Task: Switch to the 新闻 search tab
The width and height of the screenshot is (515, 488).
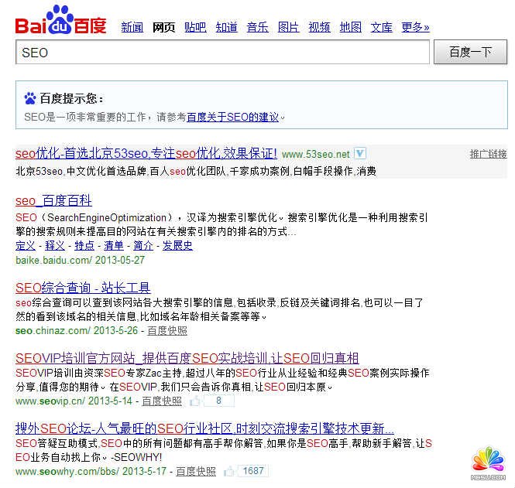Action: point(132,27)
